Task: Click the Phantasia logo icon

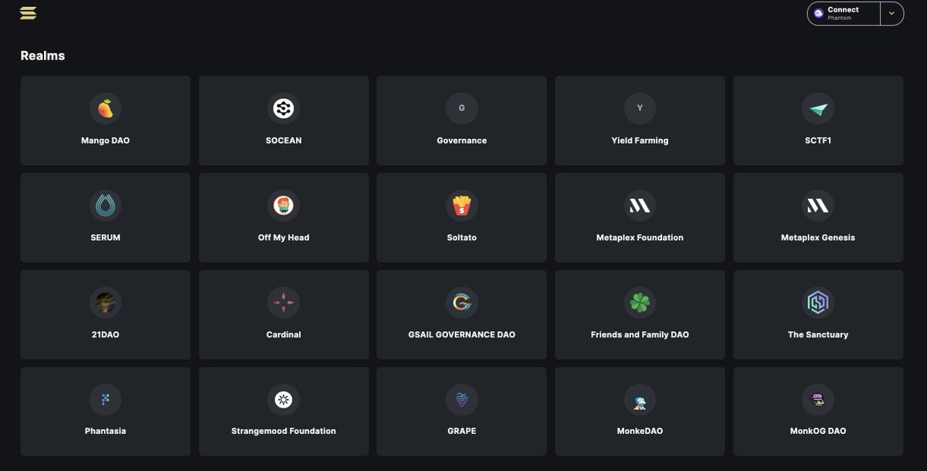Action: 106,400
